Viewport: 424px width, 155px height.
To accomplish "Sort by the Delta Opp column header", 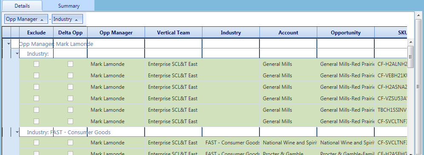I will point(70,32).
